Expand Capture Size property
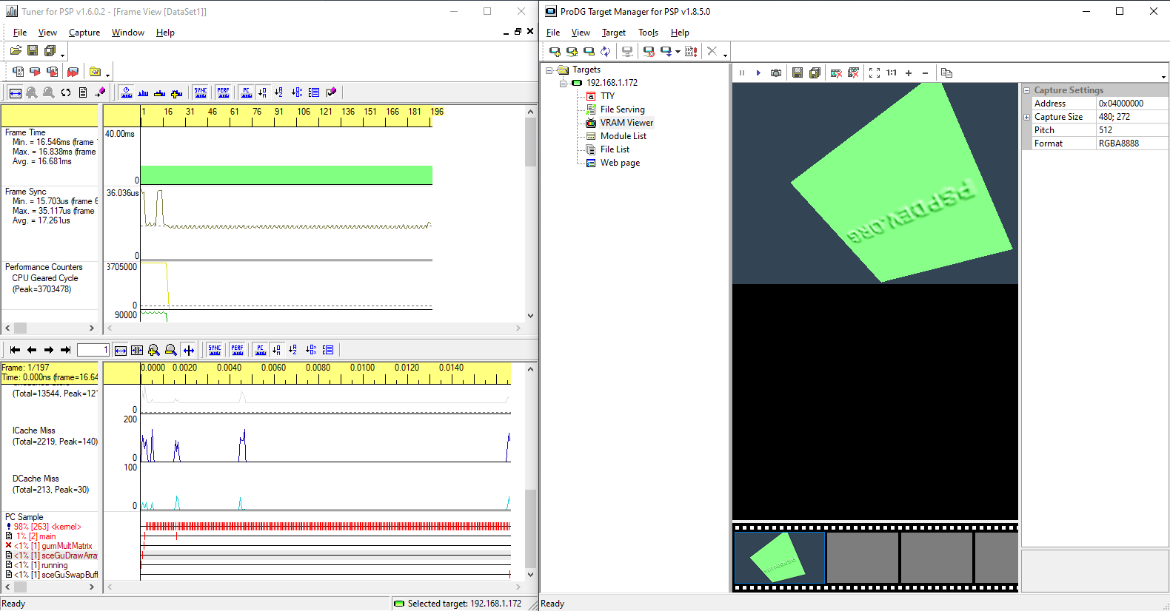Screen dimensions: 1170x611 click(x=1027, y=117)
